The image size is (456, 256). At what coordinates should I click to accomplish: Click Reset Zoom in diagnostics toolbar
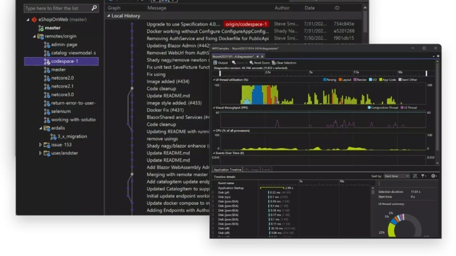pos(259,63)
